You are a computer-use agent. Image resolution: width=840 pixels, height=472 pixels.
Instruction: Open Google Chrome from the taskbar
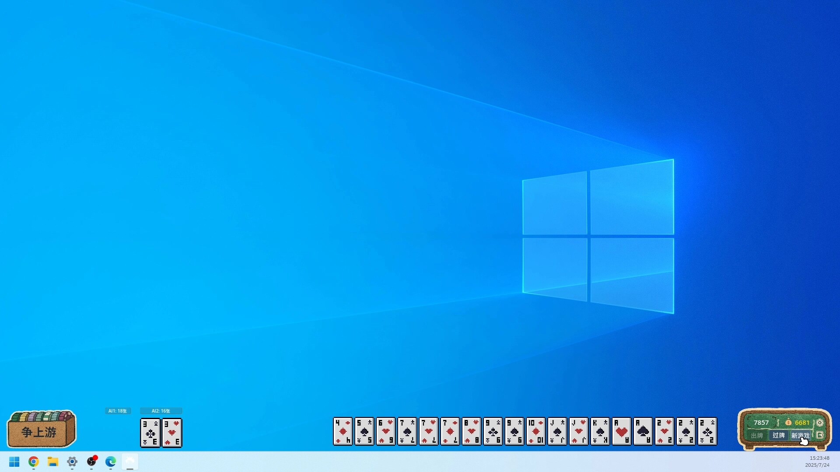point(33,462)
